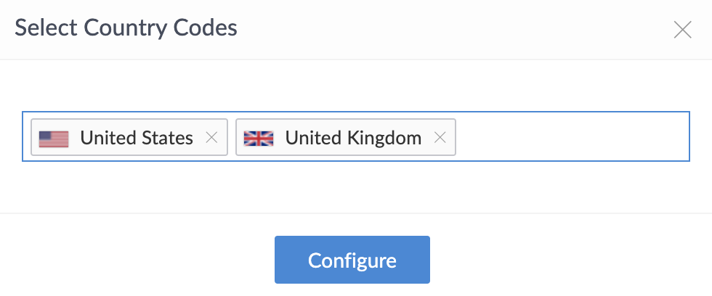Image resolution: width=712 pixels, height=296 pixels.
Task: Click the US stars-and-stripes flag
Action: [54, 138]
